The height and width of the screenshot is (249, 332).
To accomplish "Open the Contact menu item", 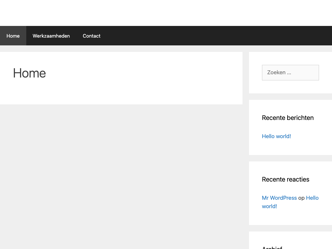I will [91, 36].
